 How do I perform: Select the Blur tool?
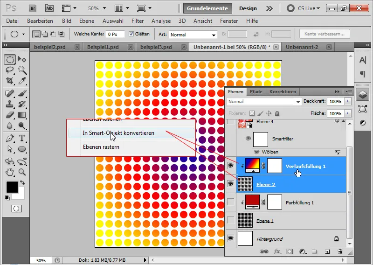coord(10,126)
